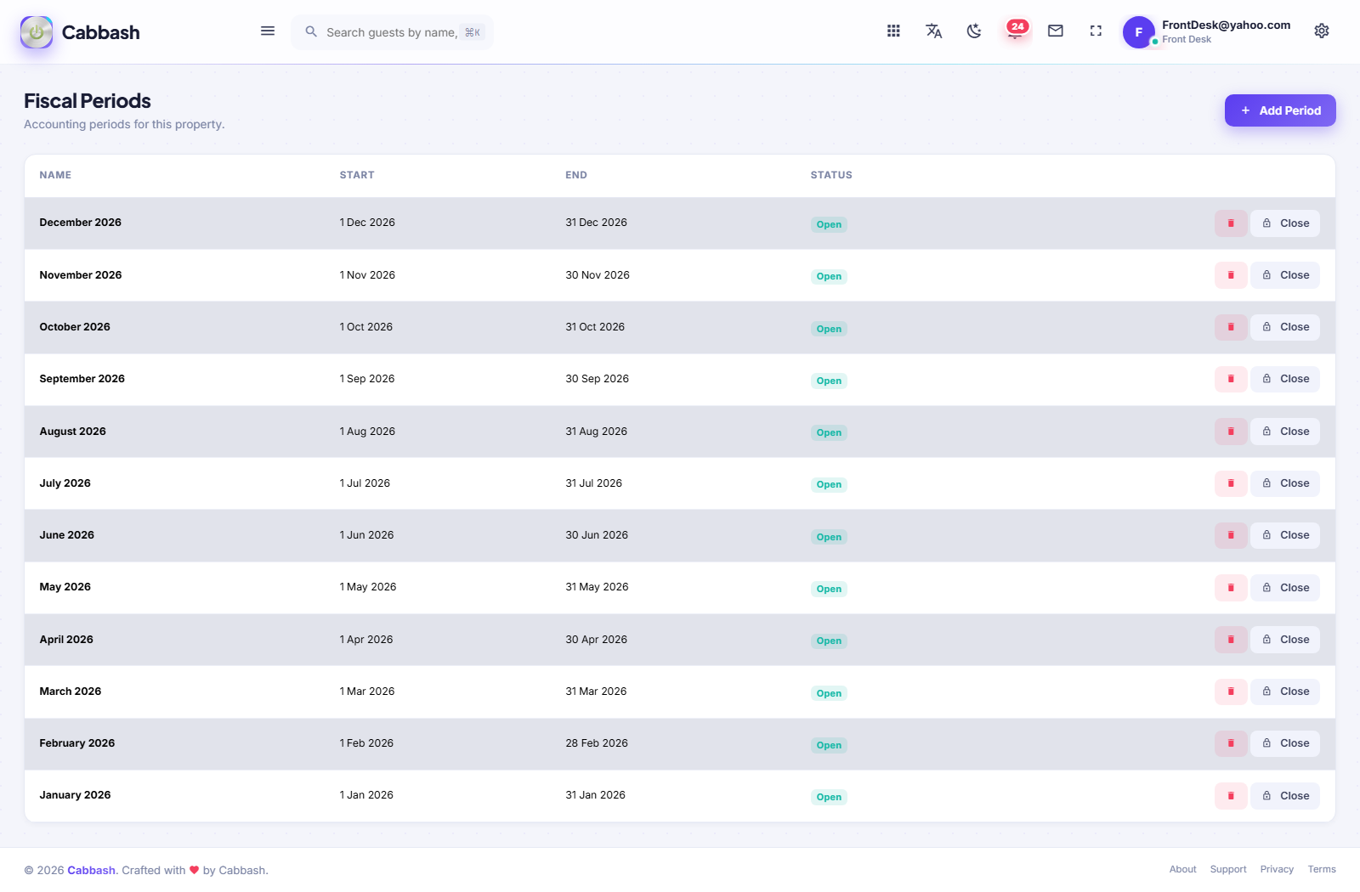Close the June 2026 period

(1285, 535)
